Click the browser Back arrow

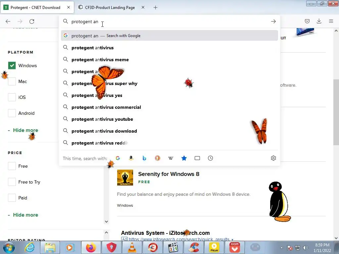click(8, 21)
